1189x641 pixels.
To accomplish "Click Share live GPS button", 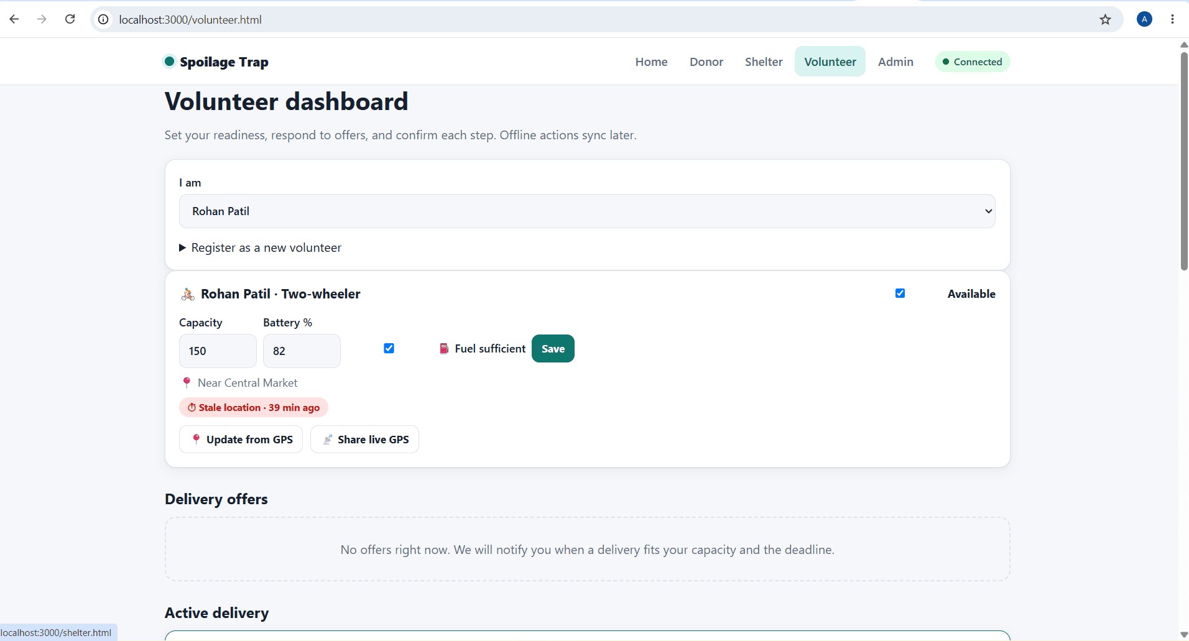I will pyautogui.click(x=364, y=440).
